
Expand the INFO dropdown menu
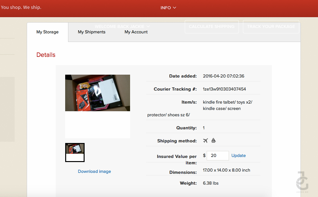168,8
